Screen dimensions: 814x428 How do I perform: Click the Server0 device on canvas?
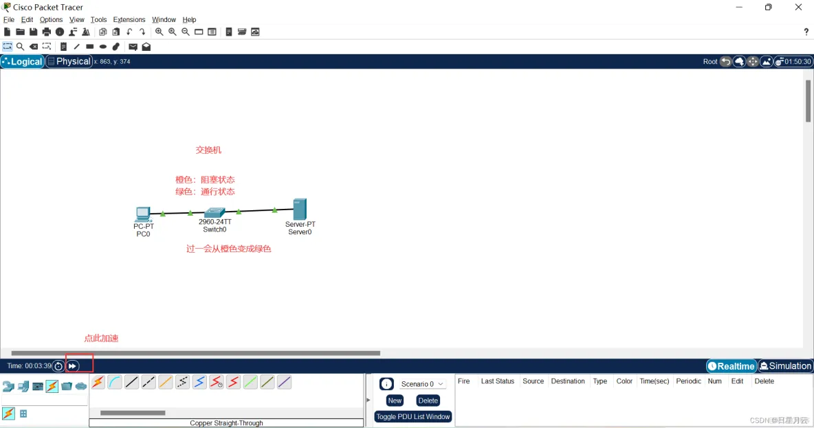(x=300, y=209)
